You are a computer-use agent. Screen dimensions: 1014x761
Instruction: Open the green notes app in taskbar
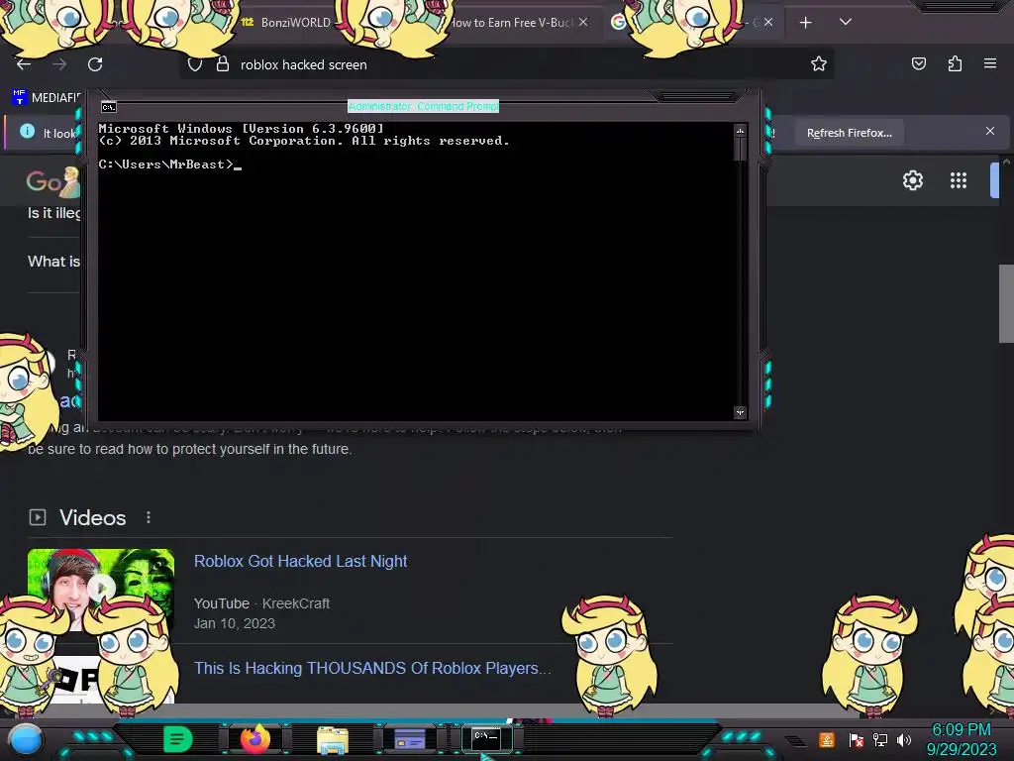click(x=177, y=739)
